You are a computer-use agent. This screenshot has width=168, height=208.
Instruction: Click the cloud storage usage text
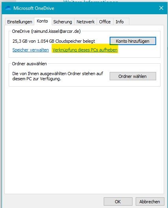54,41
